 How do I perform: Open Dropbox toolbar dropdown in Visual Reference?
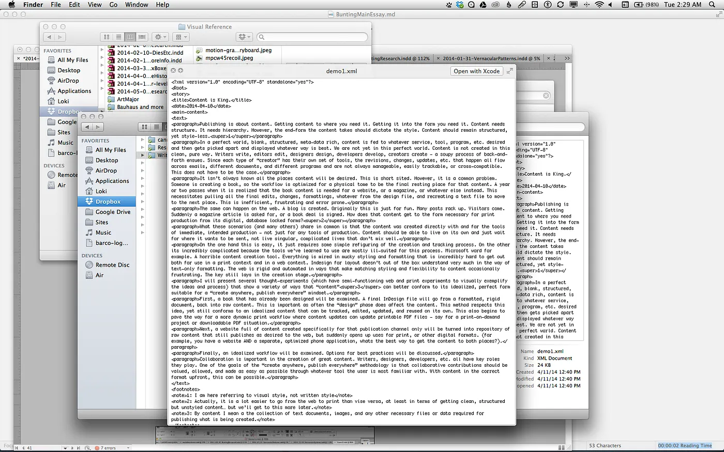244,37
